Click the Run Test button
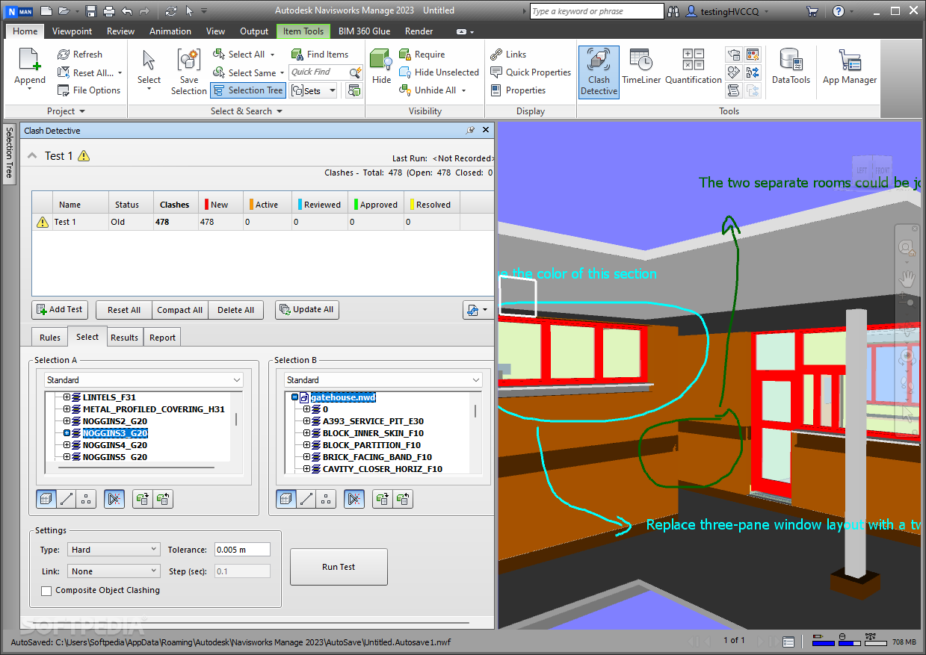 pyautogui.click(x=339, y=567)
